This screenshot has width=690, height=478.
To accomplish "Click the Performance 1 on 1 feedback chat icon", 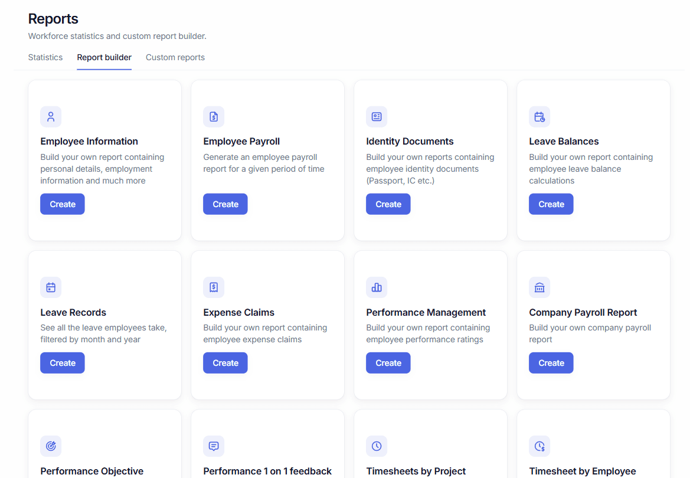I will point(214,446).
